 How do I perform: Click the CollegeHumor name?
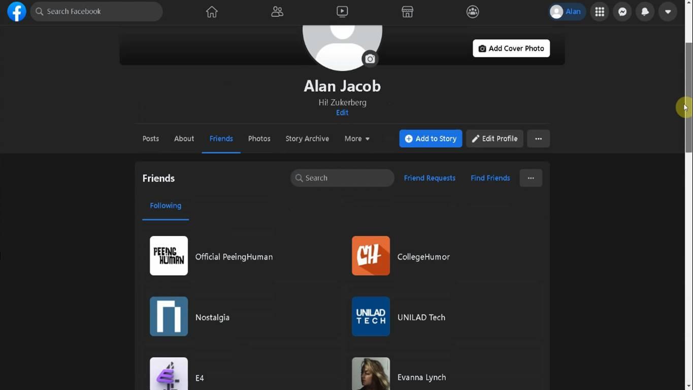pos(423,257)
